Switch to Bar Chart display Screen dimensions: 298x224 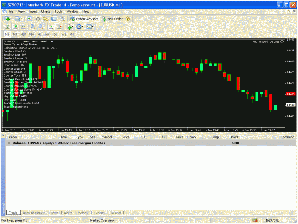click(7, 27)
